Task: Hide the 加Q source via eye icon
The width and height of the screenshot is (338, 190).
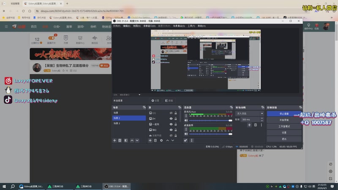Action: tap(171, 130)
